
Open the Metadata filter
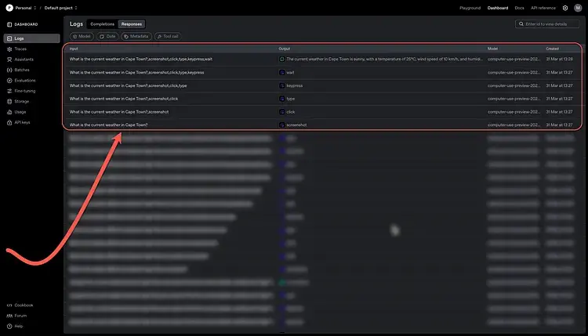tap(136, 36)
